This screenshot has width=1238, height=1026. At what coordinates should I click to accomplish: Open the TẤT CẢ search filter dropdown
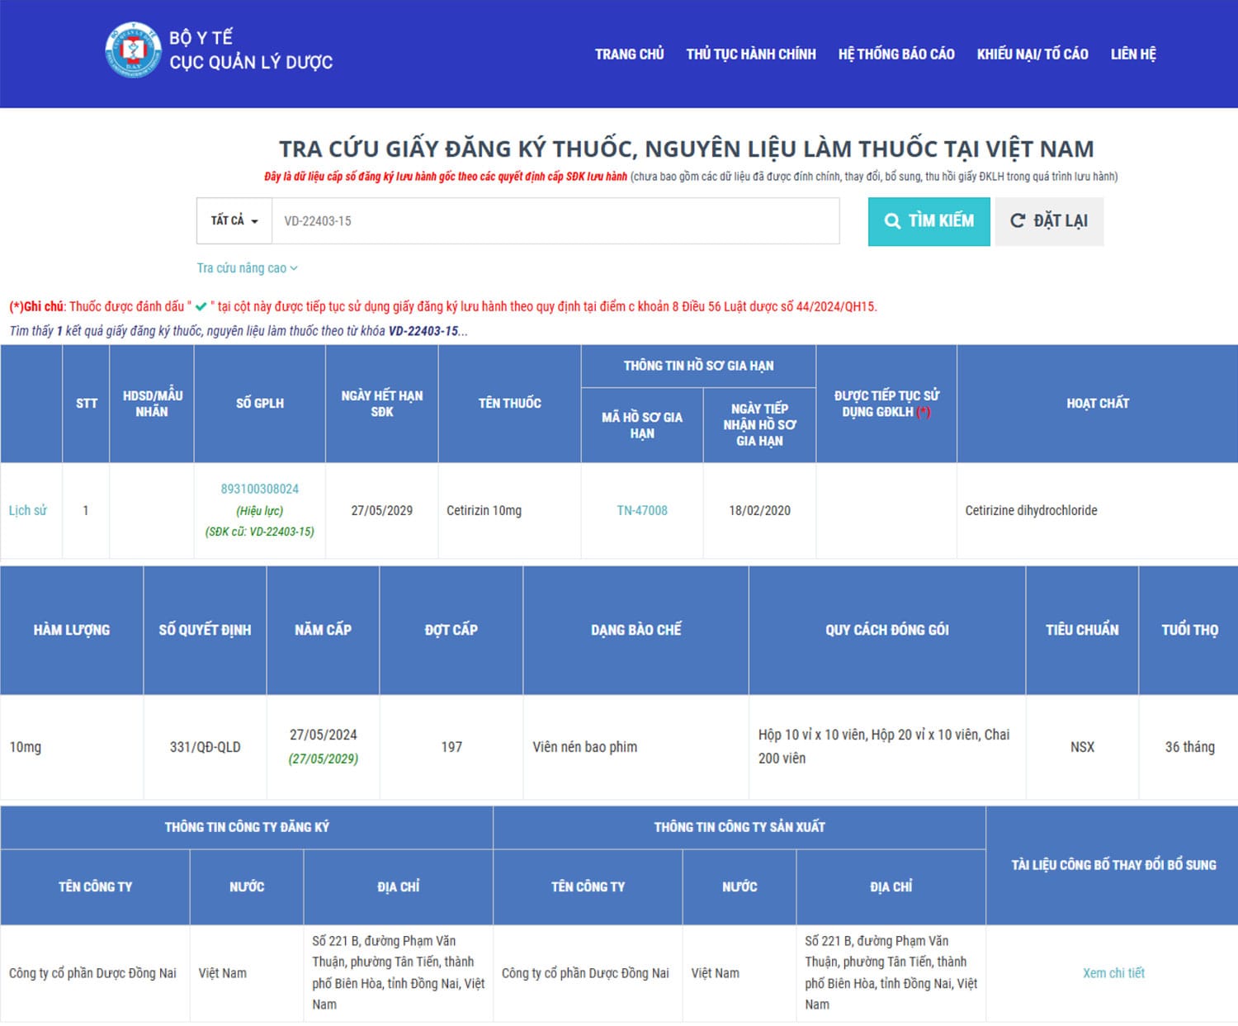[234, 220]
